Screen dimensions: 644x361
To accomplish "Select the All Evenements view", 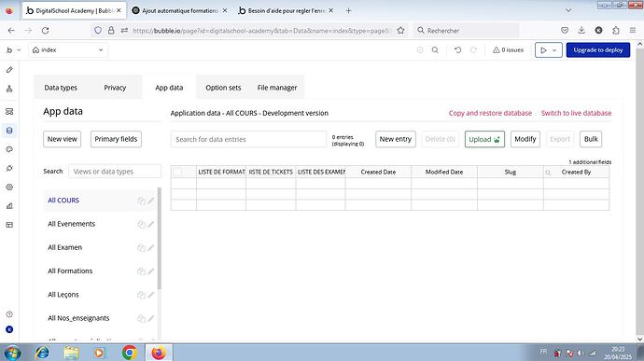I will [72, 224].
